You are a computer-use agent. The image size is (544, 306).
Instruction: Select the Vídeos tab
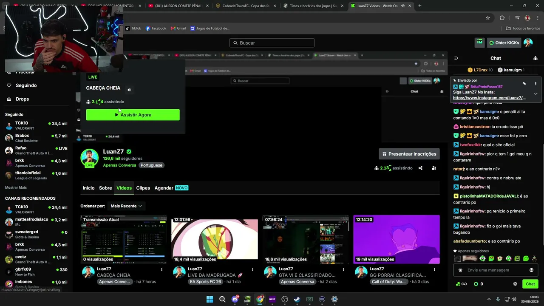124,188
